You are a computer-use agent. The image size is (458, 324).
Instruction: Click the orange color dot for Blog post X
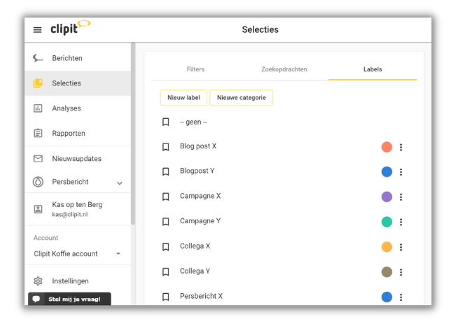387,147
